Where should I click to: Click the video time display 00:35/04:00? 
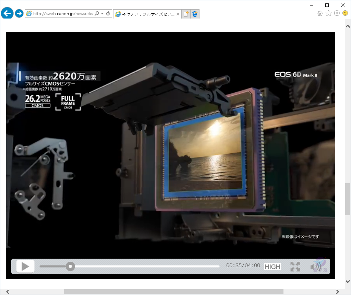243,265
